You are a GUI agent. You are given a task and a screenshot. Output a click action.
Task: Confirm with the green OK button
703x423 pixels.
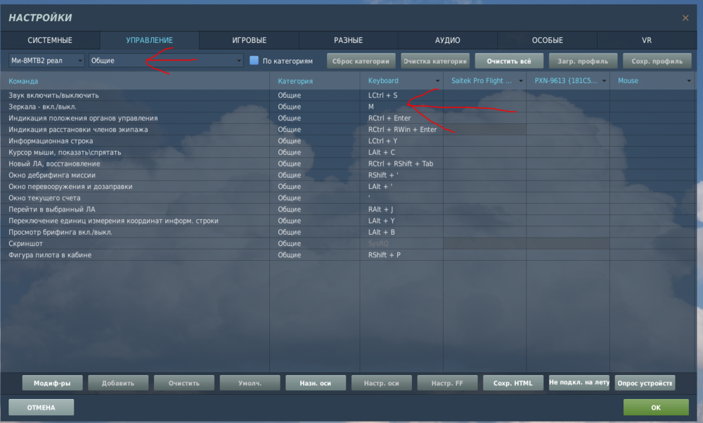[x=656, y=408]
